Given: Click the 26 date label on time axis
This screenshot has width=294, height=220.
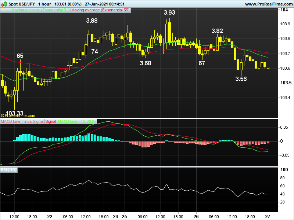Looking at the screenshot, I should coord(196,217).
